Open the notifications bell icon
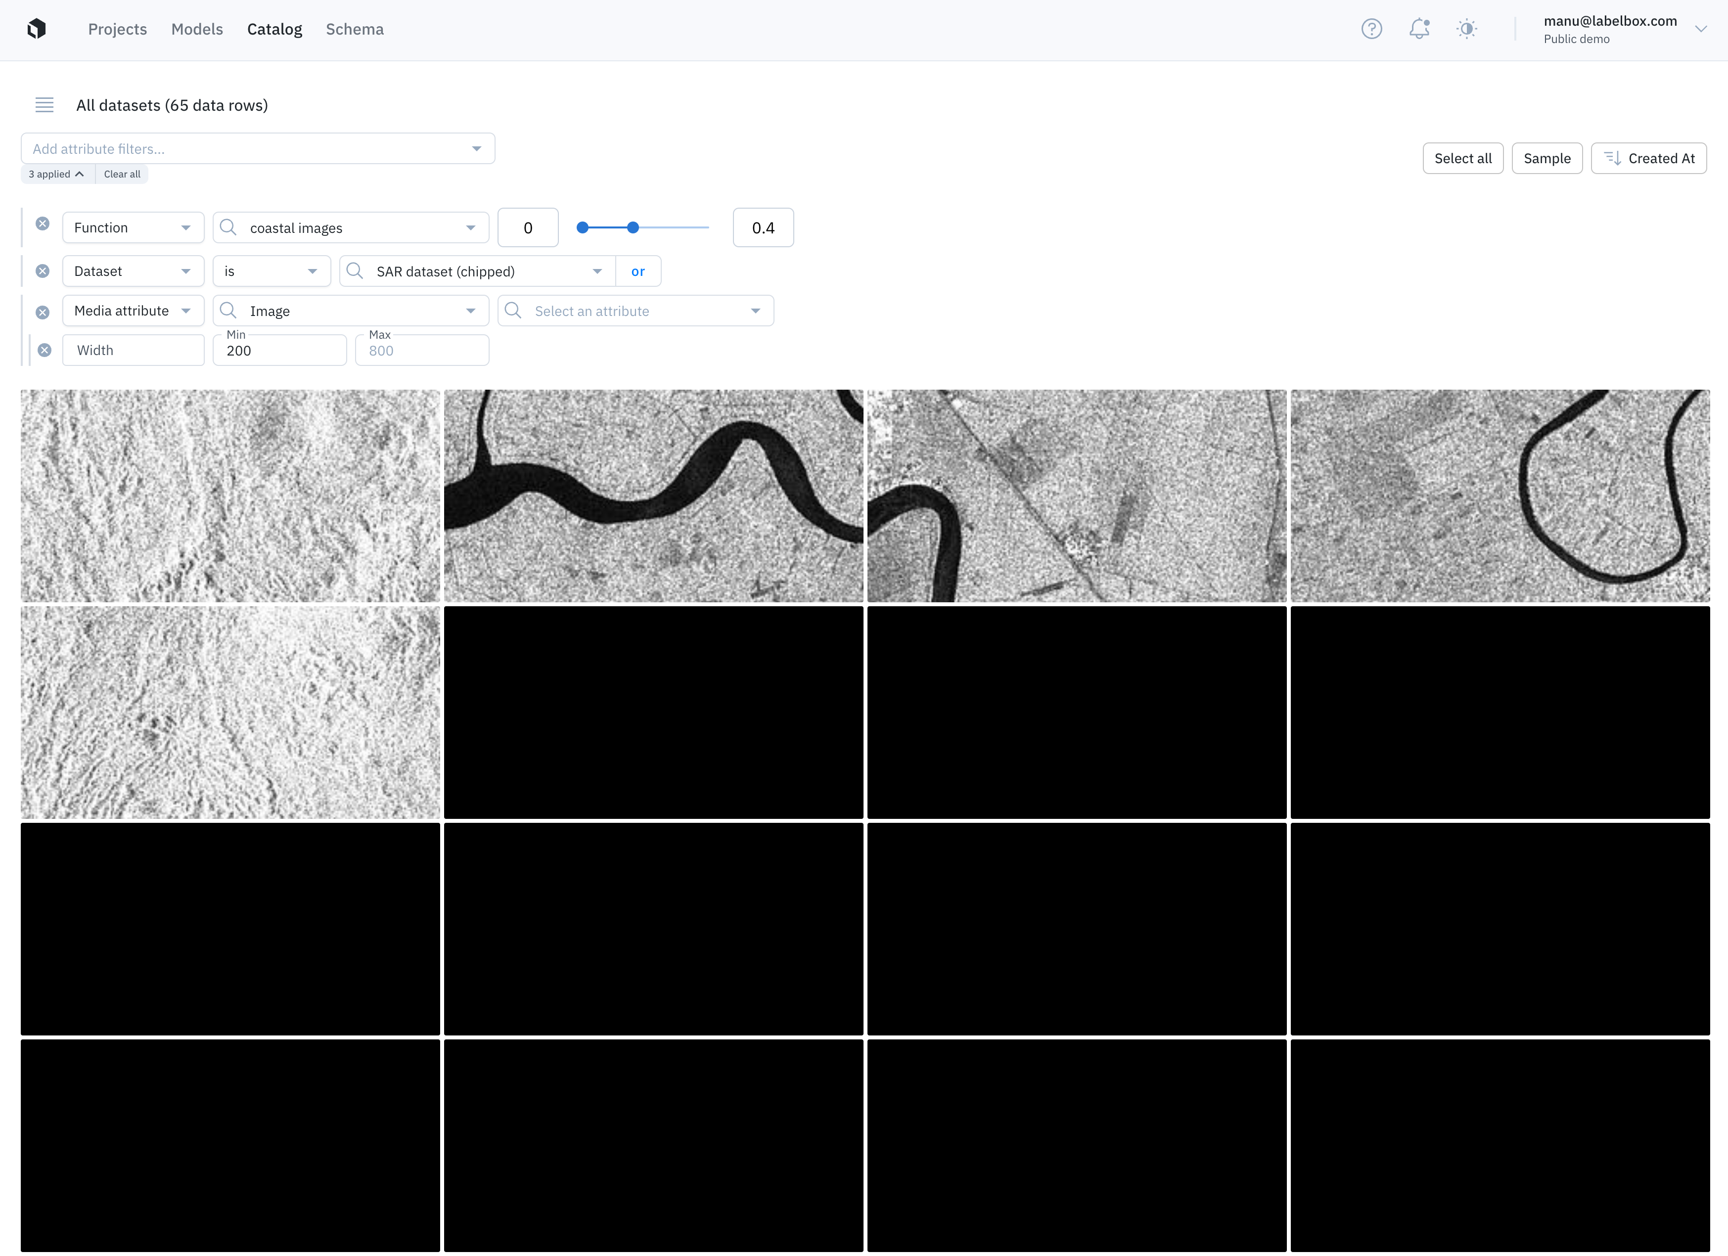This screenshot has height=1256, width=1728. (x=1419, y=29)
